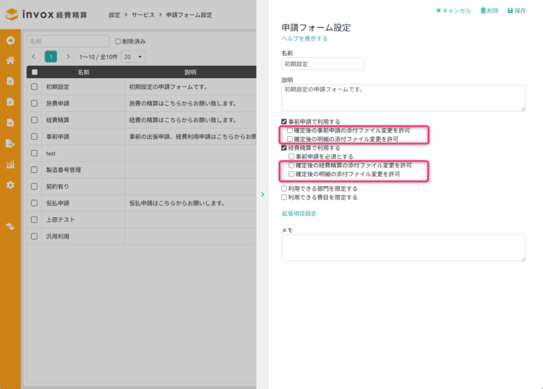This screenshot has height=389, width=543.
Task: Click the キャンセル cancel button
Action: [453, 11]
